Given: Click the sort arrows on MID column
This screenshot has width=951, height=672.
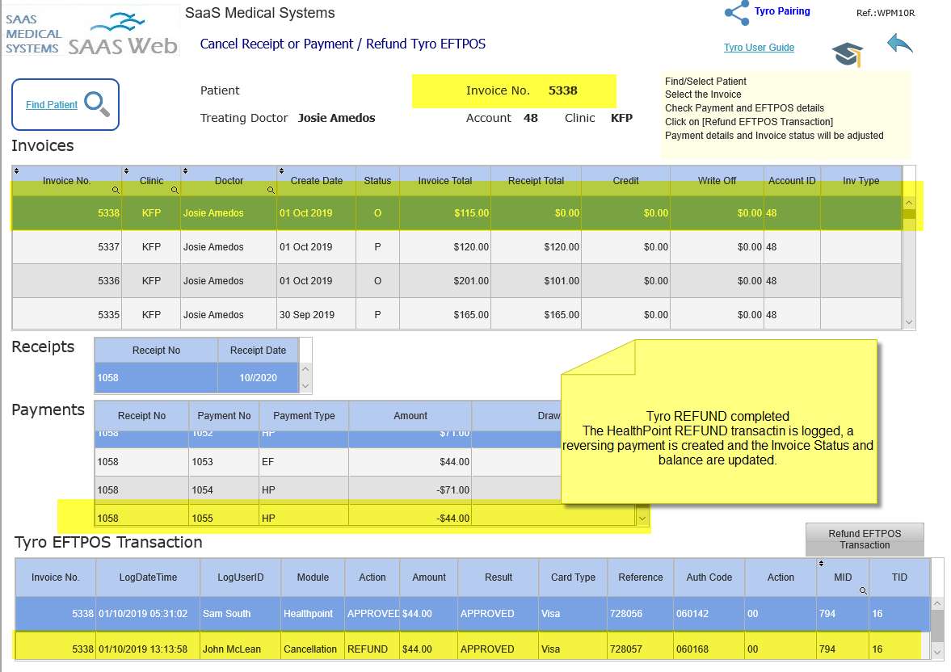Looking at the screenshot, I should pyautogui.click(x=821, y=564).
